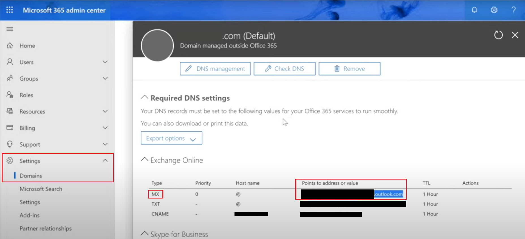Click the Host name column header
525x239 pixels.
(x=248, y=183)
